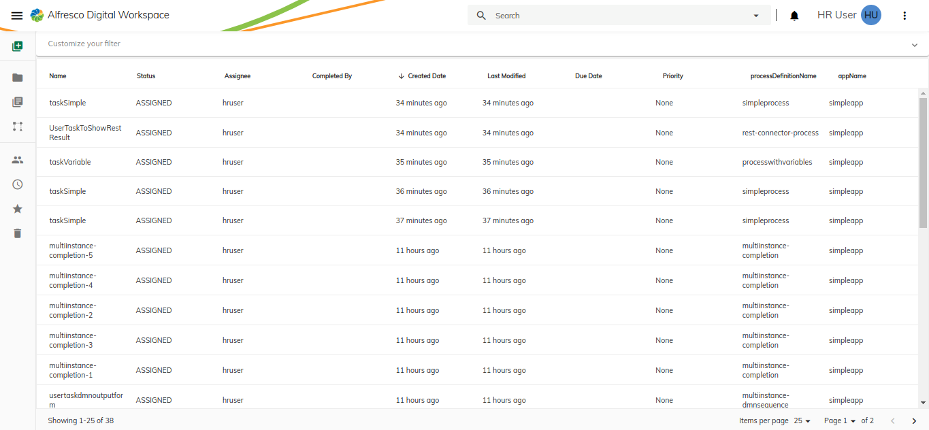Show notifications bell icon
This screenshot has height=430, width=929.
click(x=794, y=16)
